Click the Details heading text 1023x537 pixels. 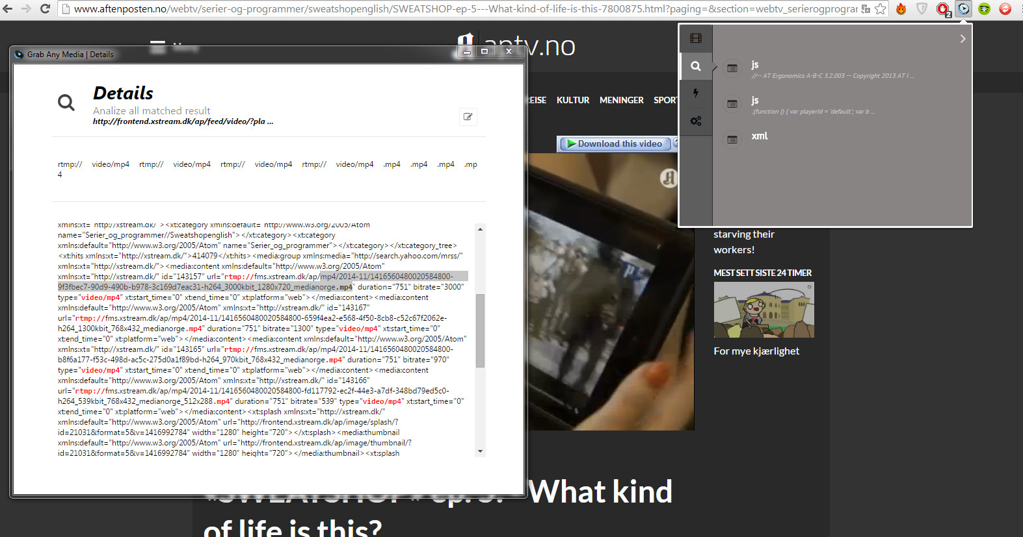coord(123,93)
